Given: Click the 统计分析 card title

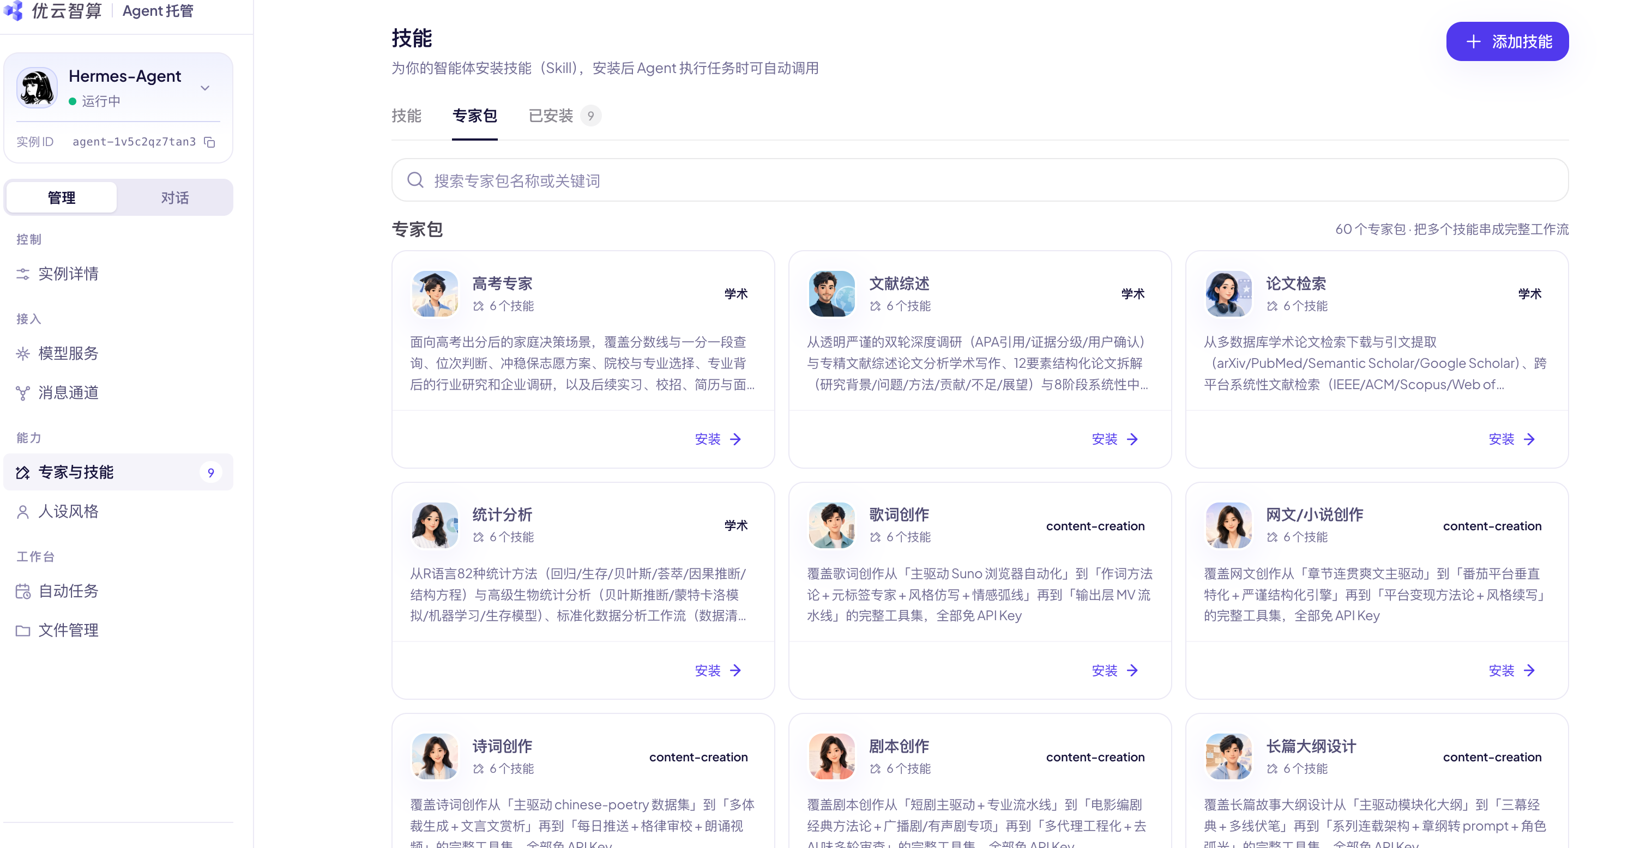Looking at the screenshot, I should point(502,514).
